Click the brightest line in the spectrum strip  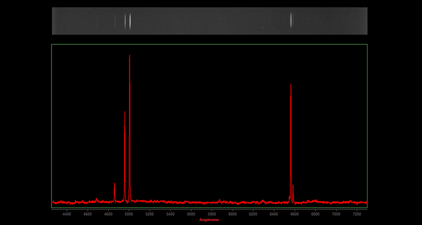click(130, 21)
